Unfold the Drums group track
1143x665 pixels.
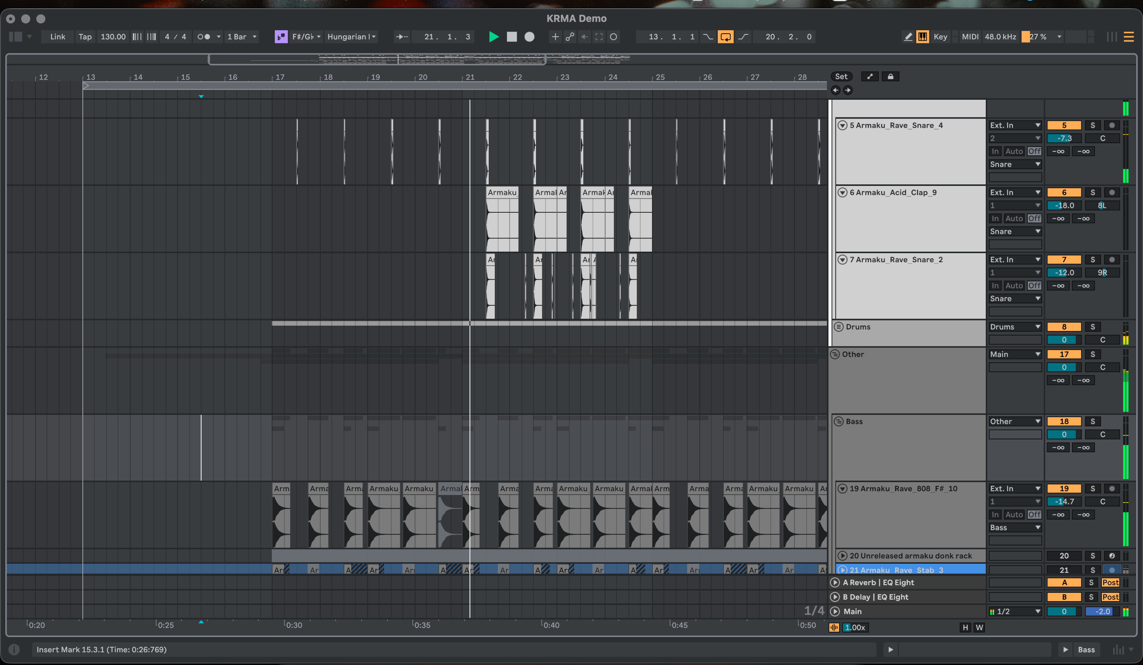[839, 327]
